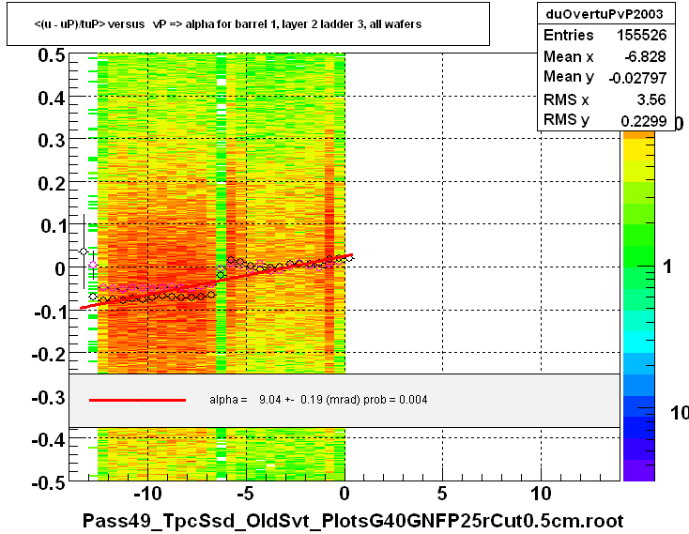Select the Mean x -6.828 row
The width and height of the screenshot is (689, 534).
coord(605,56)
